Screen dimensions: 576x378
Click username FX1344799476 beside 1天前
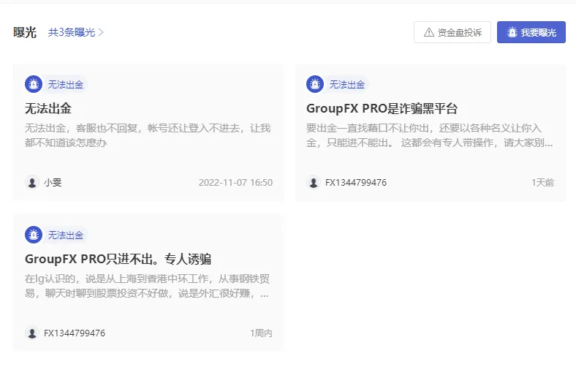[356, 183]
